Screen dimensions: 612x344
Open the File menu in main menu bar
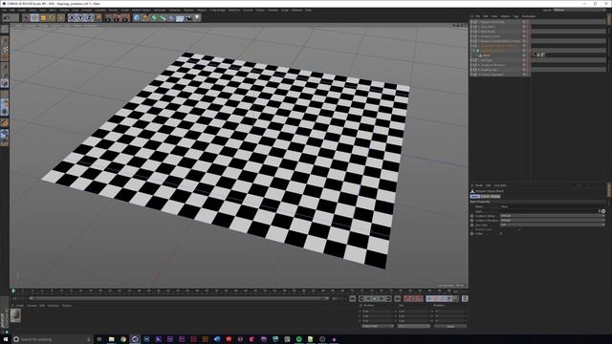5,11
